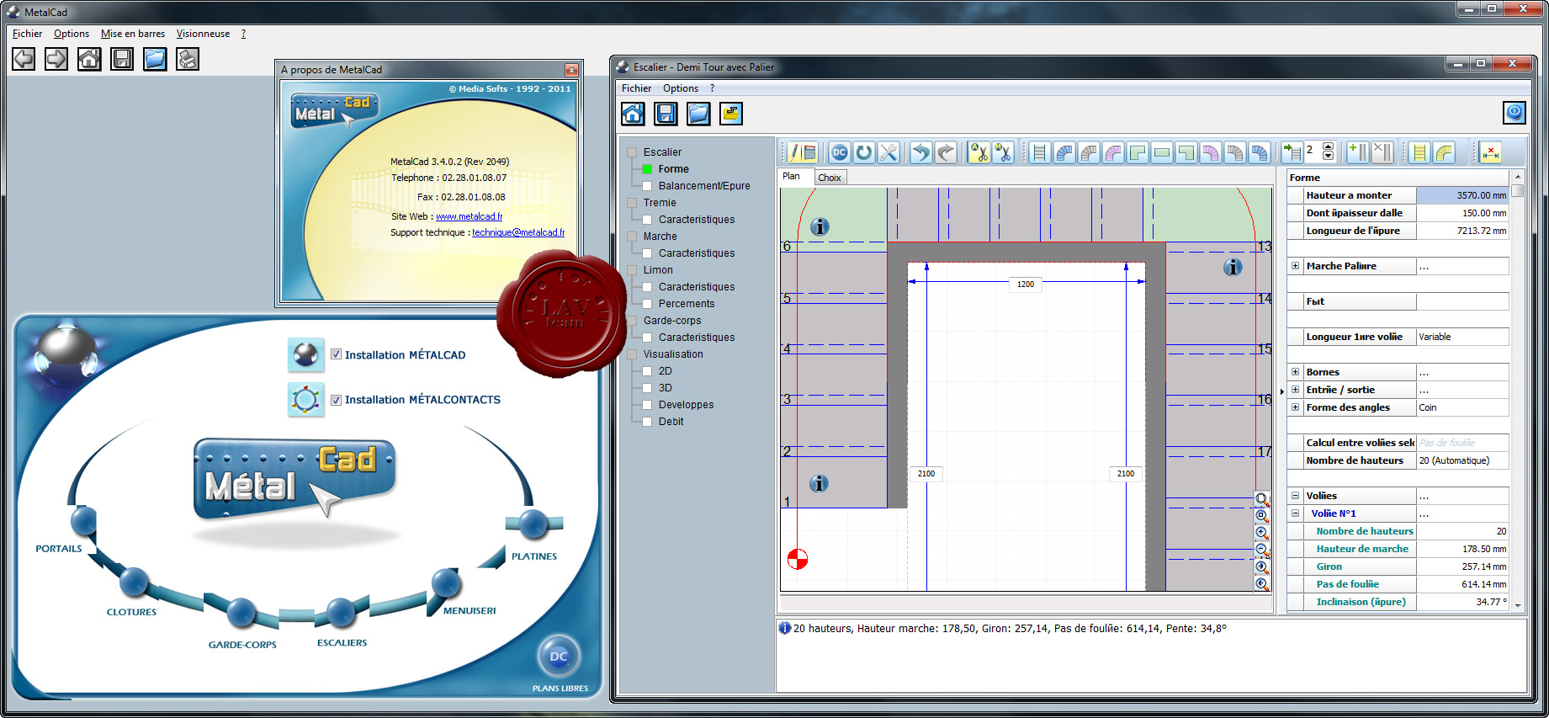The image size is (1549, 718).
Task: Open the wrench and screwdriver tools icon
Action: click(889, 152)
